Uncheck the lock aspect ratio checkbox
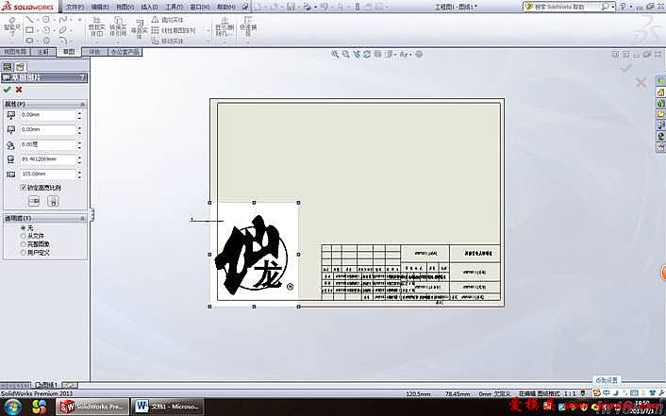Viewport: 666px width, 416px height. (x=23, y=188)
